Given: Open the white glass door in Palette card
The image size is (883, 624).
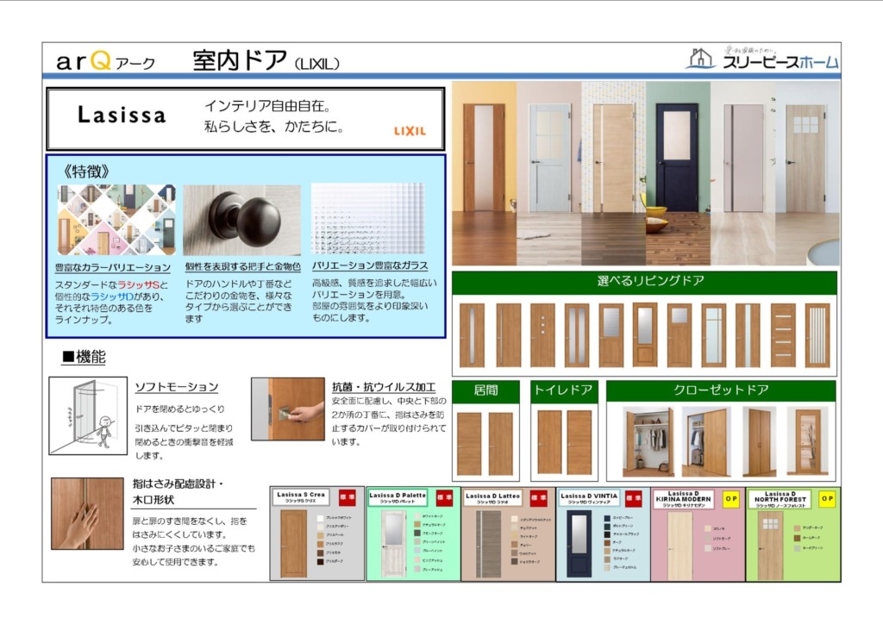Looking at the screenshot, I should coord(393,544).
